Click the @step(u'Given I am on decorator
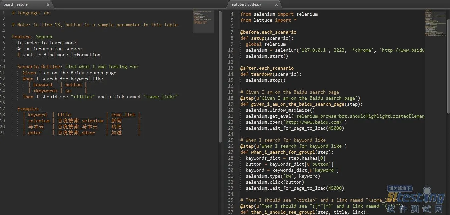450x215 pixels. 300,98
